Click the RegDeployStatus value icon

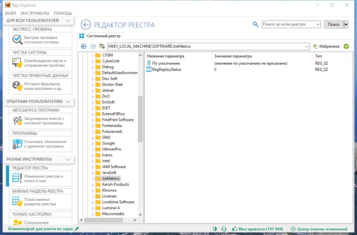(x=149, y=70)
